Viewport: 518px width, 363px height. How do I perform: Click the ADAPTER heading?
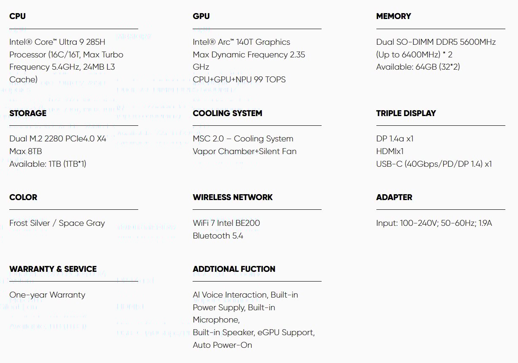pyautogui.click(x=394, y=197)
